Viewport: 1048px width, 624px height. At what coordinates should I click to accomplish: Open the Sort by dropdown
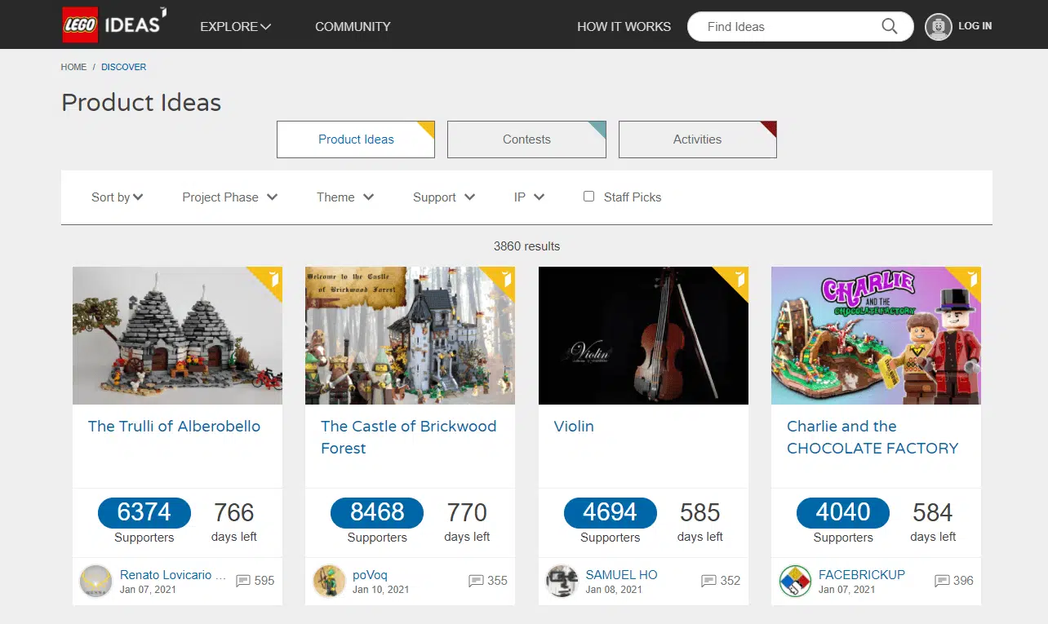tap(117, 197)
